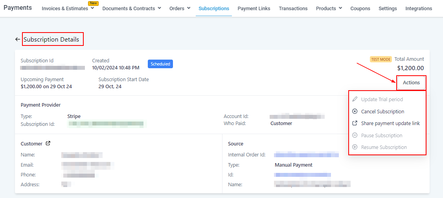The height and width of the screenshot is (198, 443).
Task: Click the share payment update link icon
Action: coord(355,123)
